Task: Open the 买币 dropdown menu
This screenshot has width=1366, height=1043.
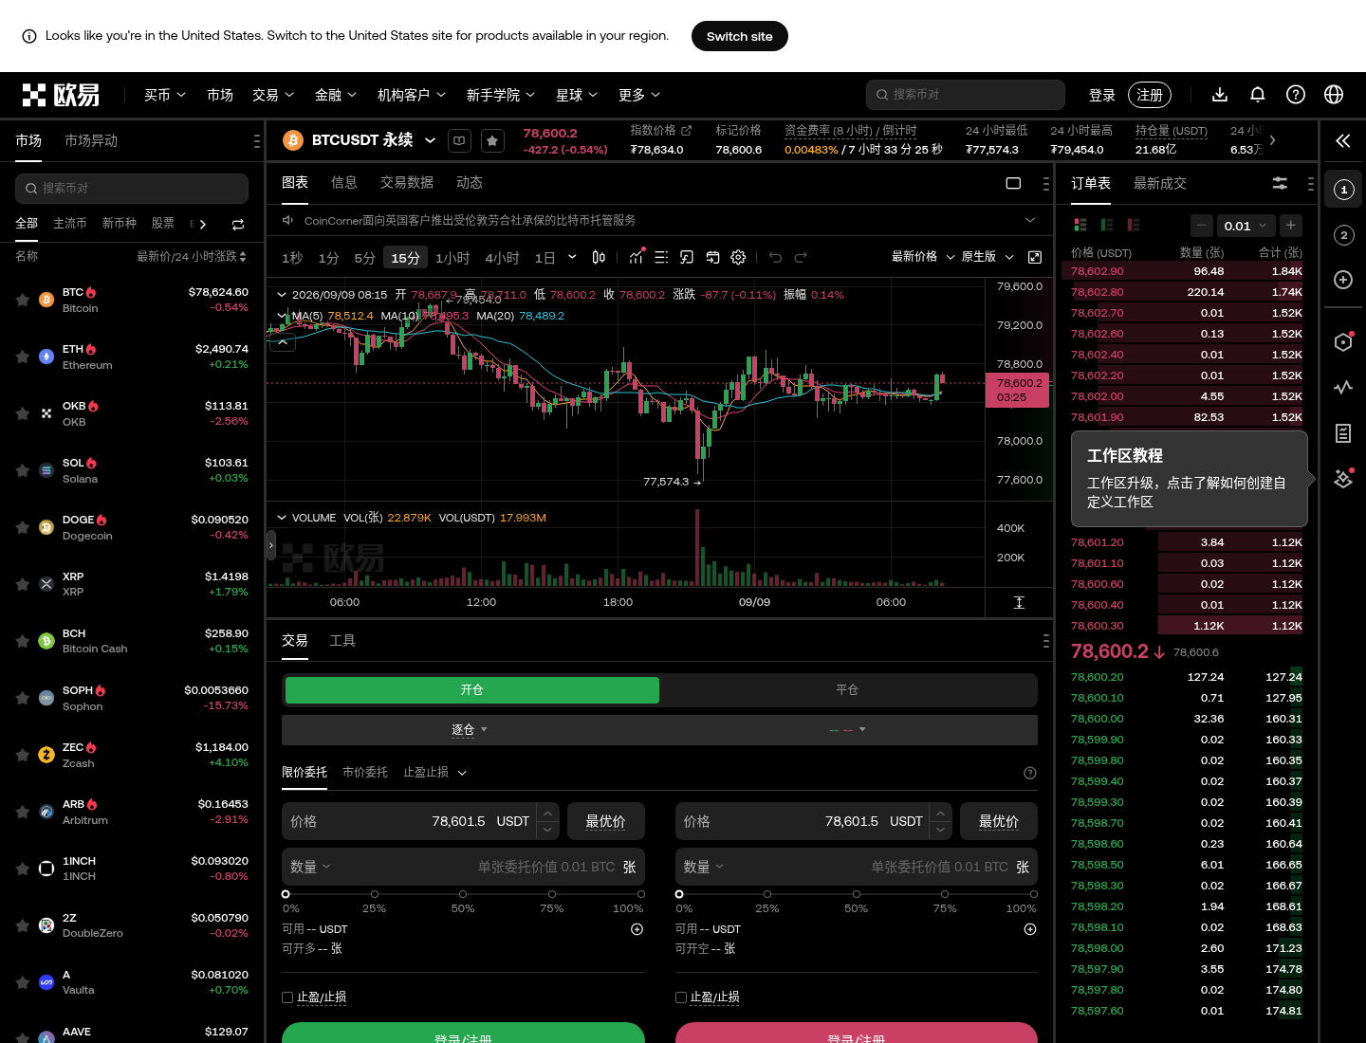Action: tap(165, 95)
